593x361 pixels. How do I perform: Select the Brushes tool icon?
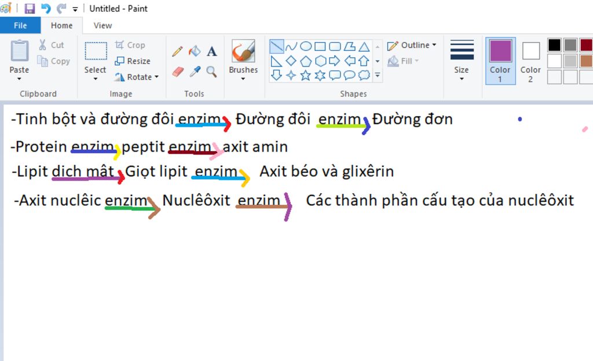[243, 50]
